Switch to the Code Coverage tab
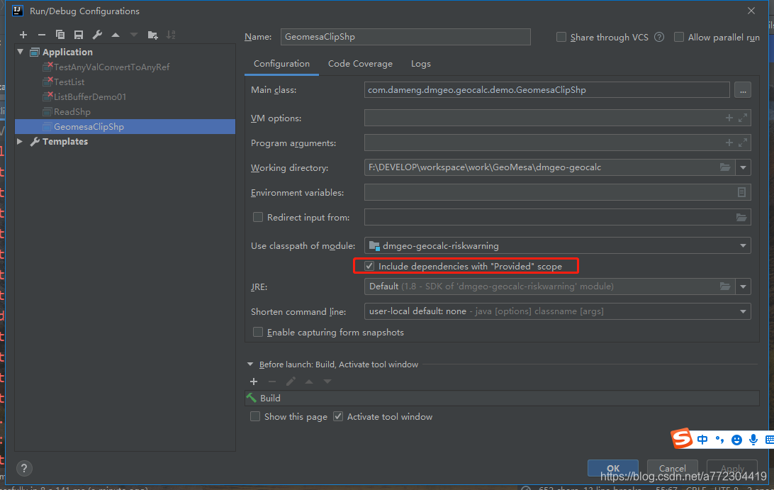 360,63
